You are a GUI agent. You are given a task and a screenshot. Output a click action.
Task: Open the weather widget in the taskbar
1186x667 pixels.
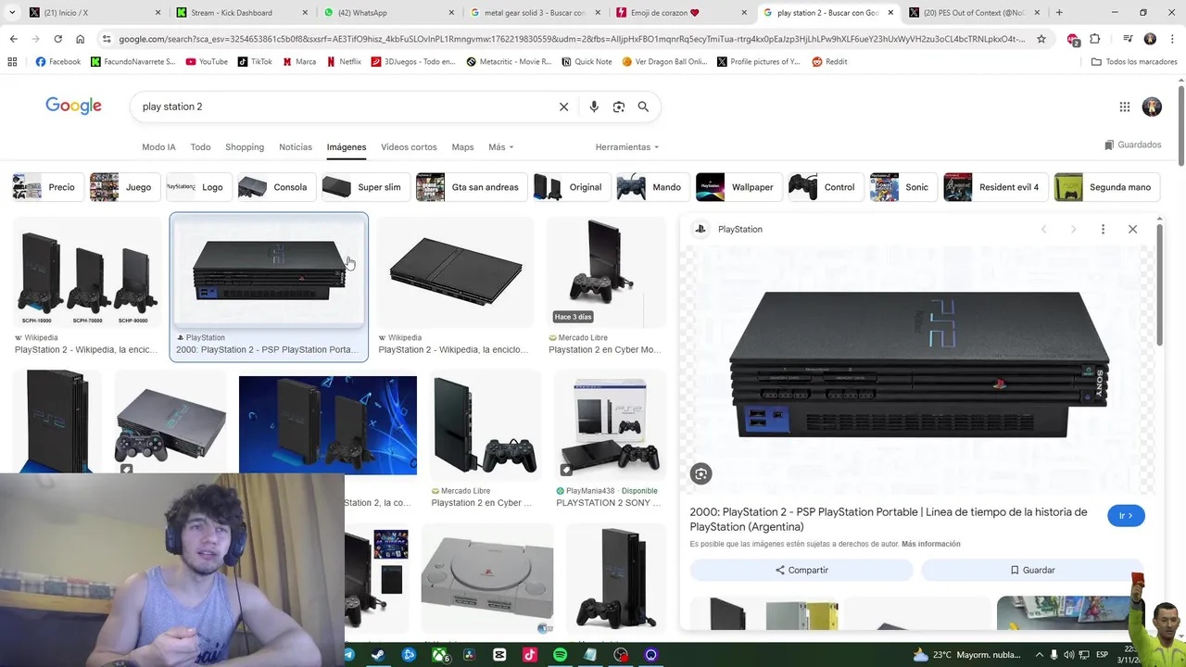(x=967, y=655)
